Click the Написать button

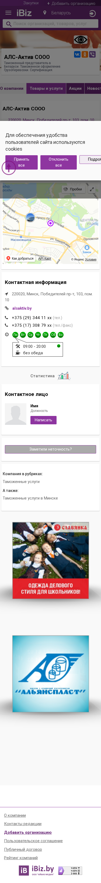click(43, 420)
